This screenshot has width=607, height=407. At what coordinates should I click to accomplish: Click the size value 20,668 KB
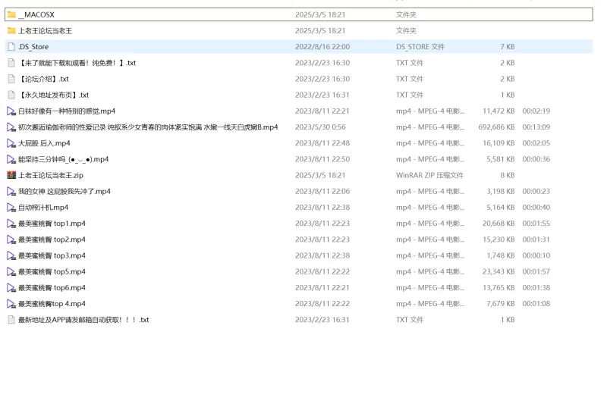point(498,224)
